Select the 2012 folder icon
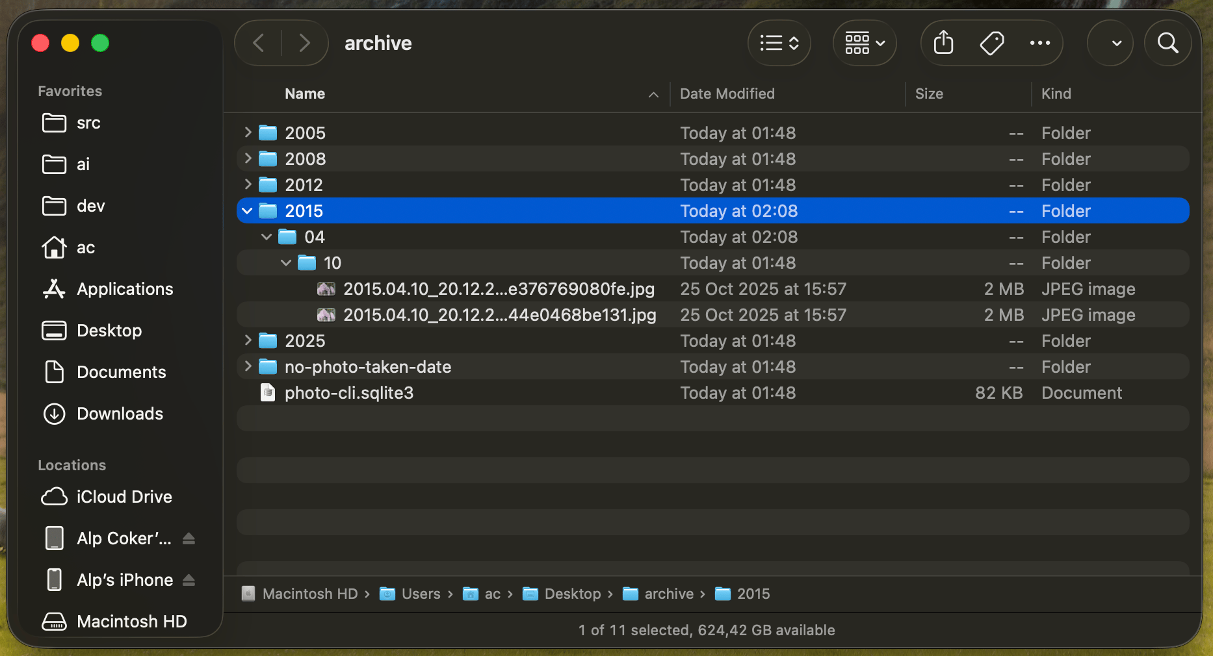The width and height of the screenshot is (1213, 656). tap(268, 184)
